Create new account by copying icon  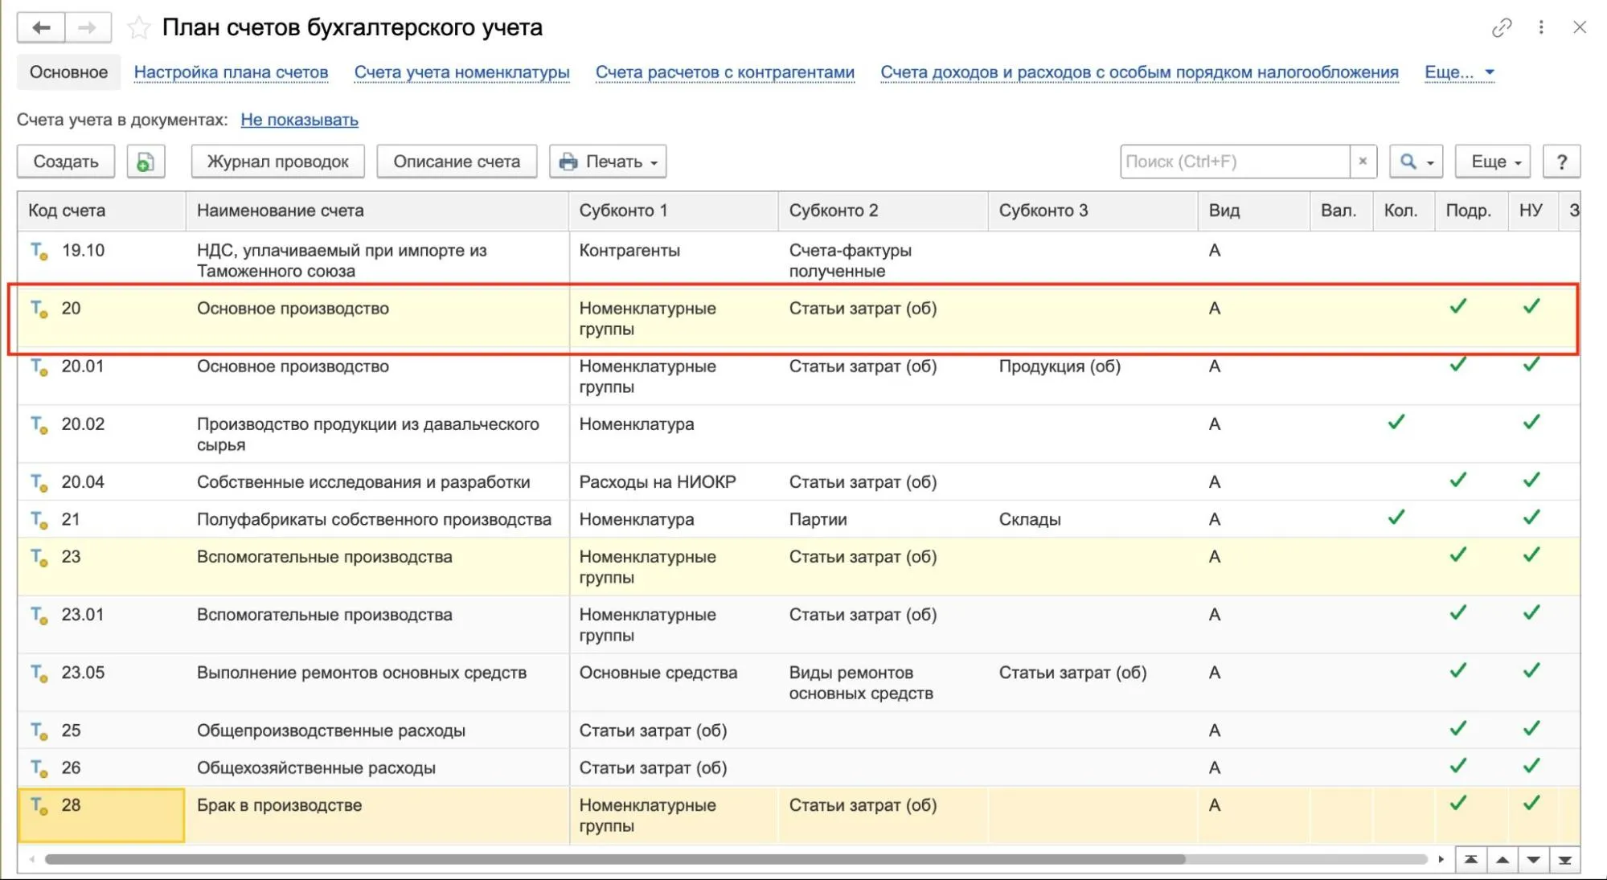coord(146,162)
